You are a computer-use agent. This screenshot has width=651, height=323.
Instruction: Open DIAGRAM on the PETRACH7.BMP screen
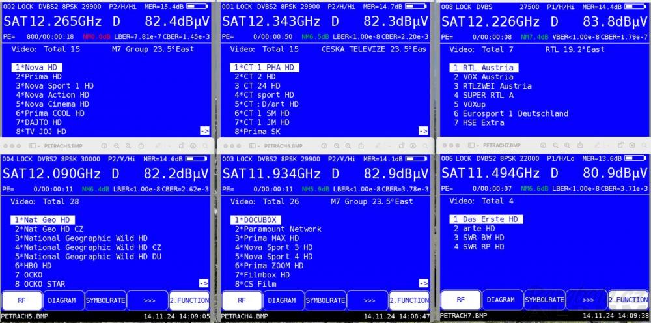pos(503,300)
